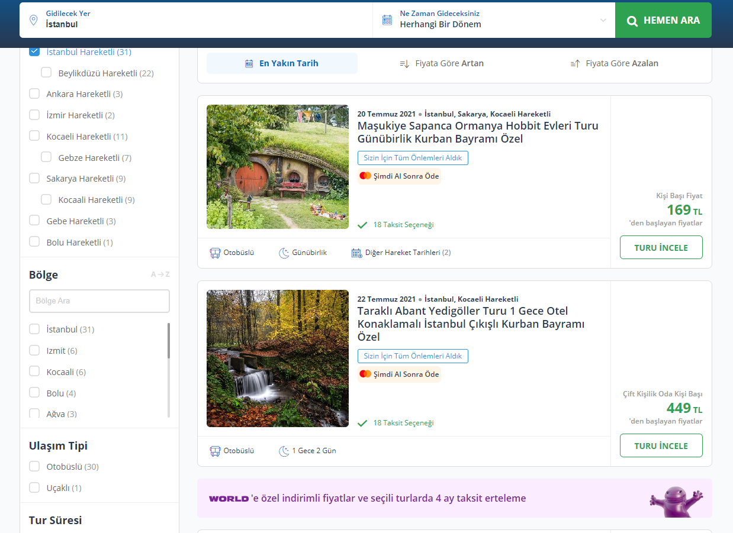Open Maşukiye Sapanca Ormanya Hobbit Evleri tour title

(x=478, y=133)
